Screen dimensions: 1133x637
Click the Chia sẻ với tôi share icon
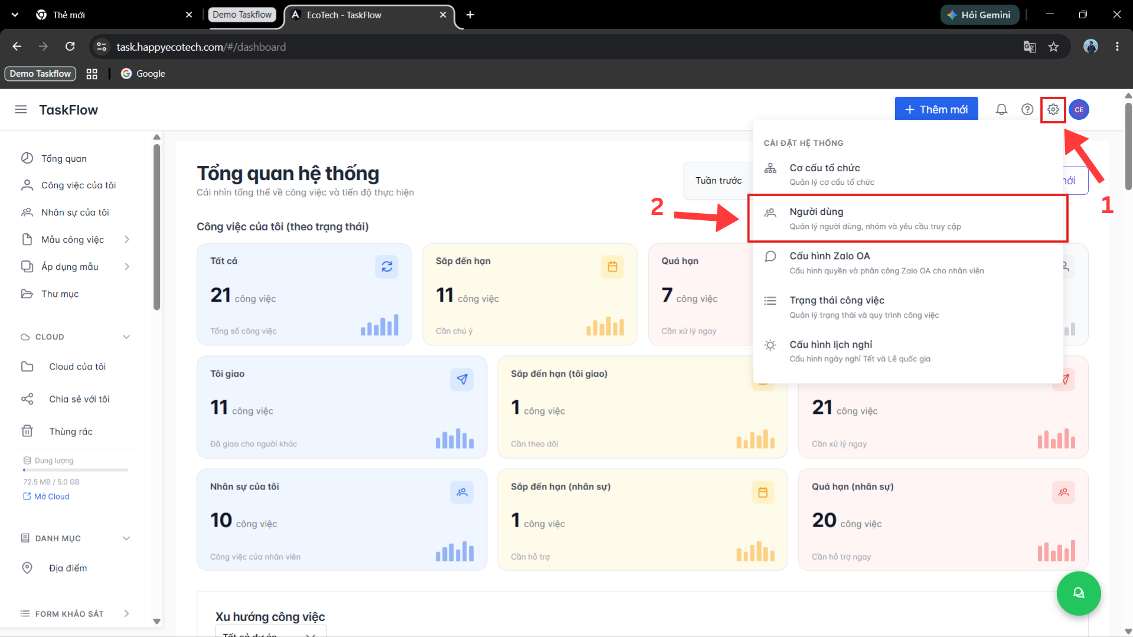27,399
